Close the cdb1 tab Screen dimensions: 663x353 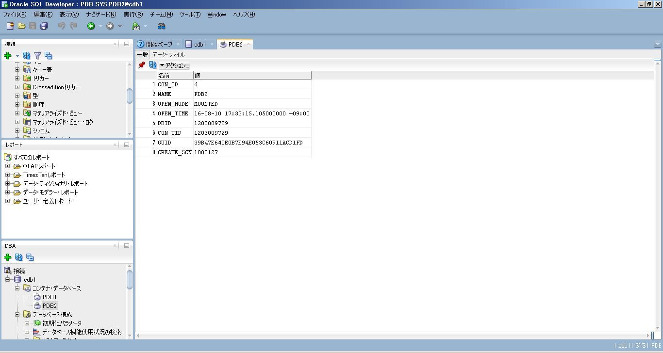[x=212, y=44]
